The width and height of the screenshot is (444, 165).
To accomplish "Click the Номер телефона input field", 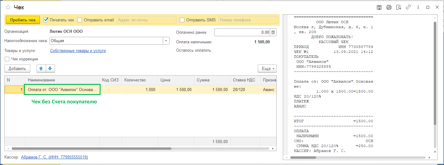I will pos(248,20).
